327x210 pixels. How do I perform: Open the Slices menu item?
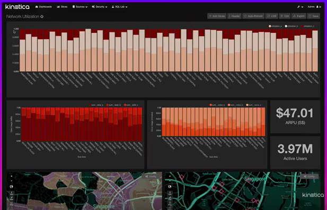62,7
